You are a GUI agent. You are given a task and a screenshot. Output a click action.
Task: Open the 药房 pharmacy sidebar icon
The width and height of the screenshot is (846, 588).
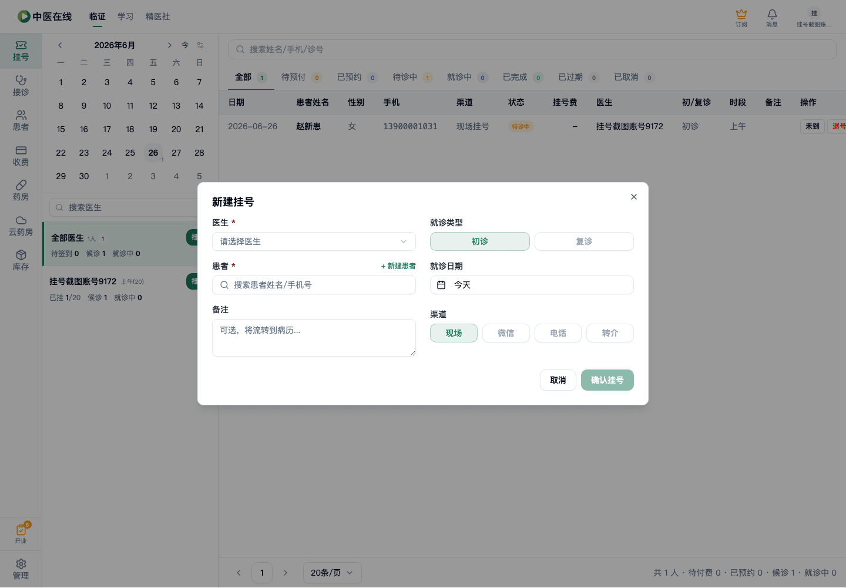(x=21, y=190)
